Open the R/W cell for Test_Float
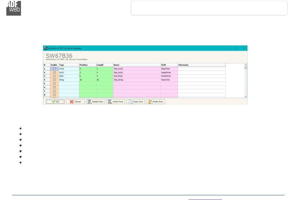Screen dimensions: 298x205 tap(169, 76)
